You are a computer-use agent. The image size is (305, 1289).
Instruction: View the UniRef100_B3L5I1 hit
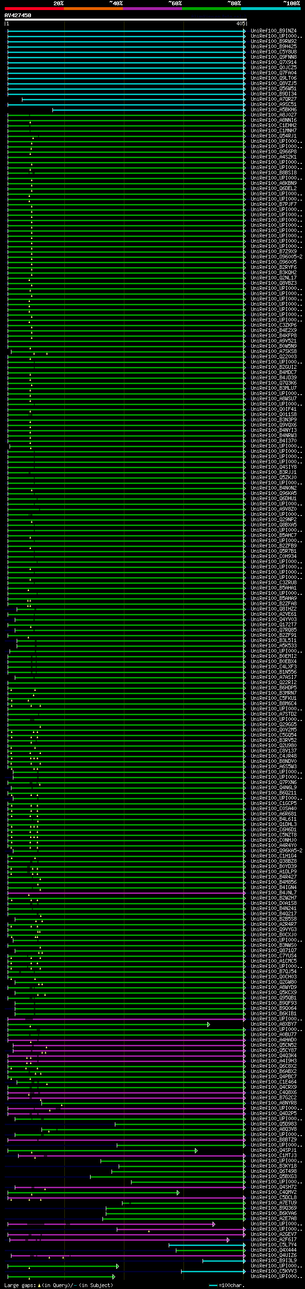point(274,641)
